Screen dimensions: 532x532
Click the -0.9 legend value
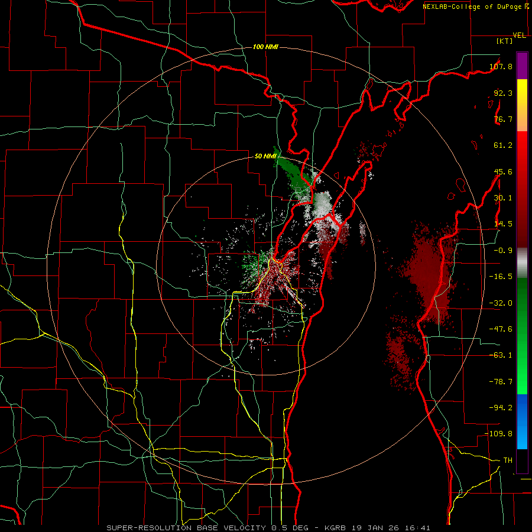pos(503,251)
